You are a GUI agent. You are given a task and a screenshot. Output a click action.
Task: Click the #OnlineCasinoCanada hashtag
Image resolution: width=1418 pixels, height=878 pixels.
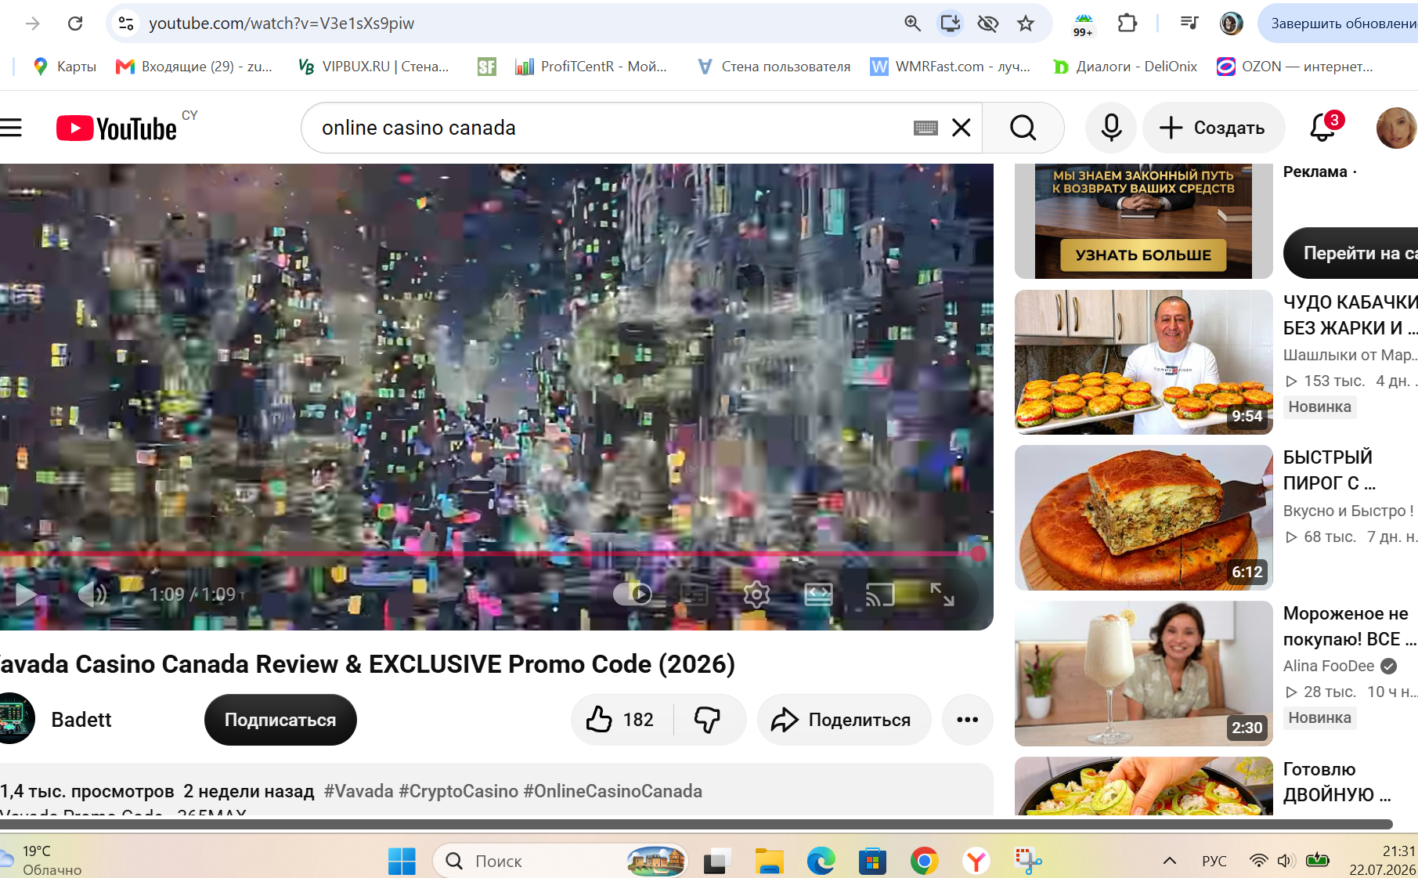[613, 791]
